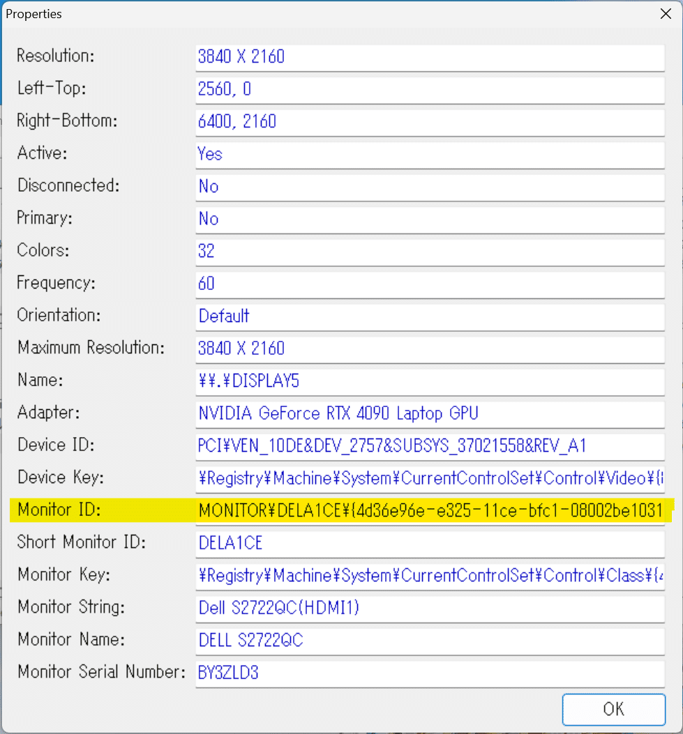Click the "Adapter:" label
Screen dimensions: 683x734
coord(48,413)
